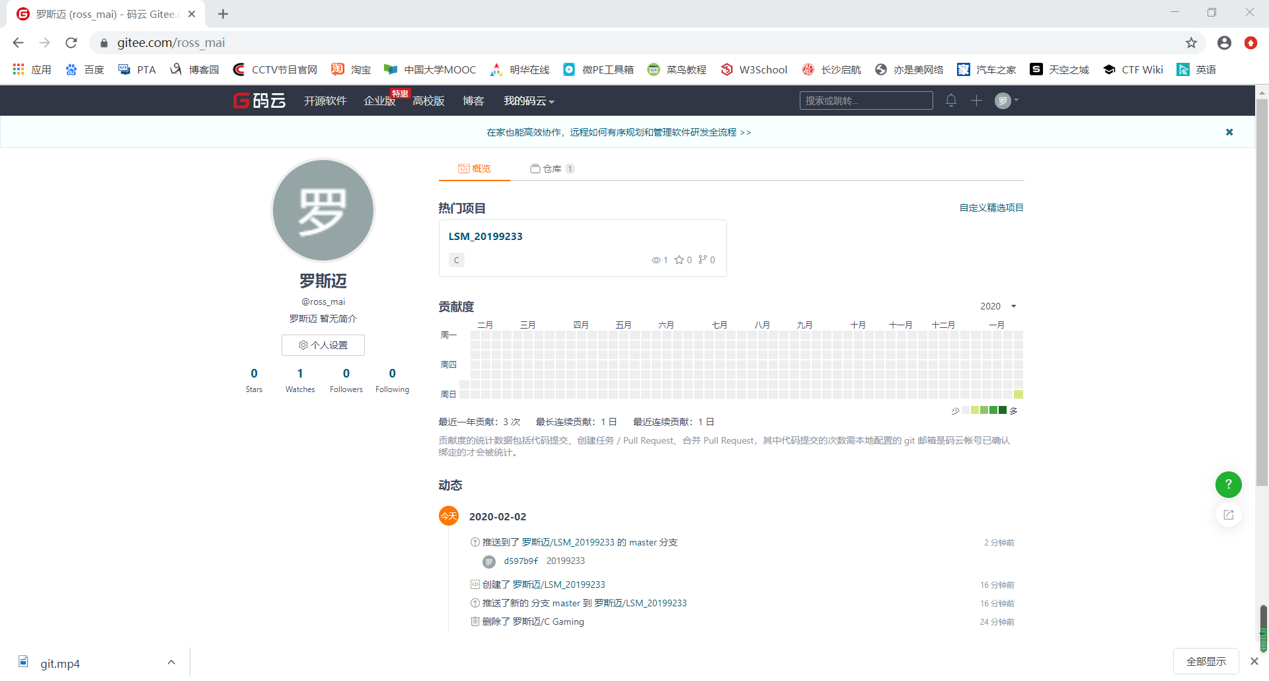Open the 明华在线 bookmark

520,69
